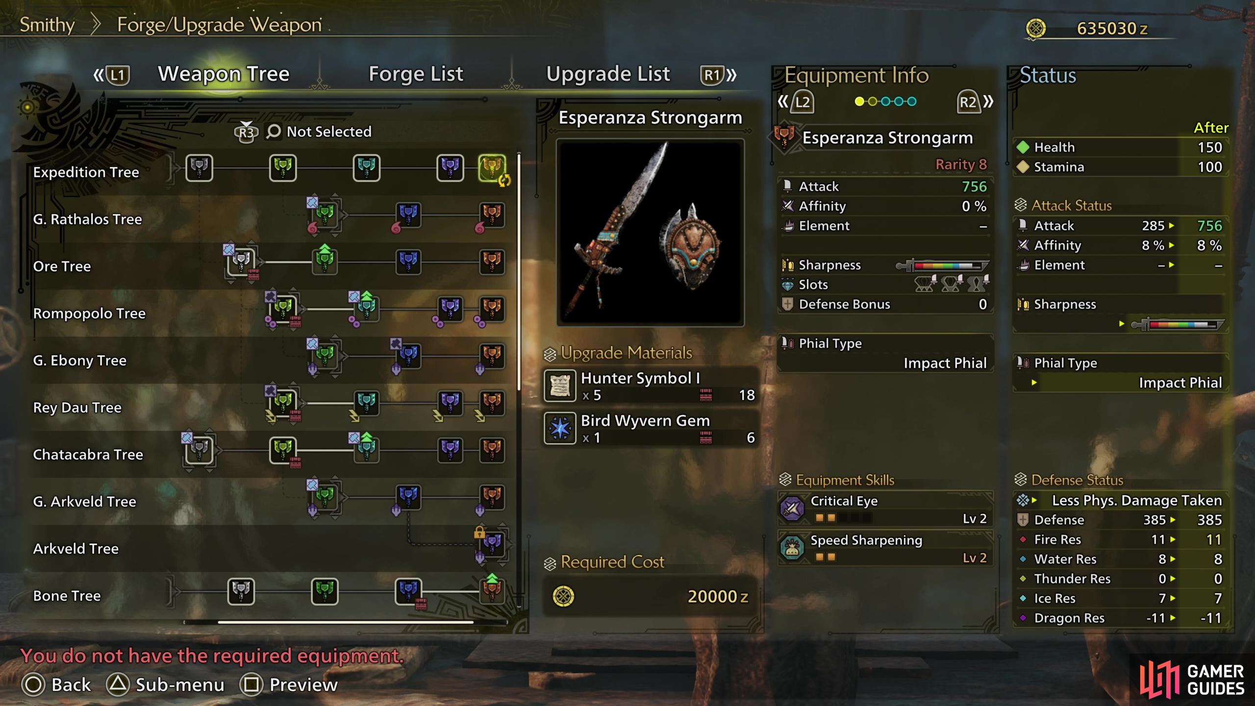The width and height of the screenshot is (1255, 706).
Task: Select the third Equipment Info page dot
Action: 885,101
